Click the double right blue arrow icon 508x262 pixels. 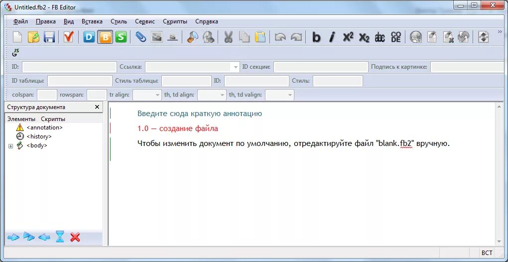(x=29, y=238)
